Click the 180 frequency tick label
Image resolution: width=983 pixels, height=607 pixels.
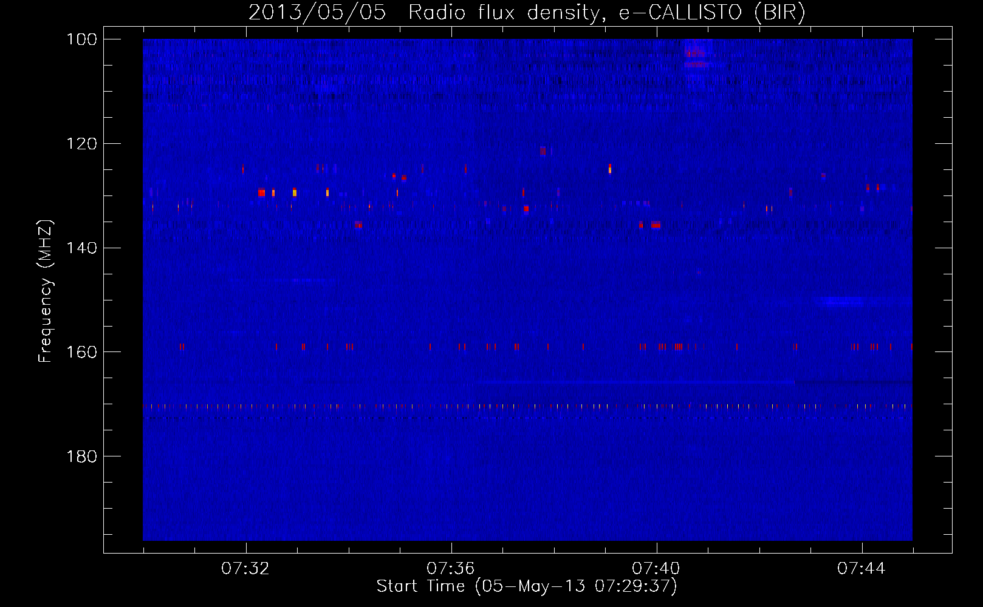tap(81, 456)
